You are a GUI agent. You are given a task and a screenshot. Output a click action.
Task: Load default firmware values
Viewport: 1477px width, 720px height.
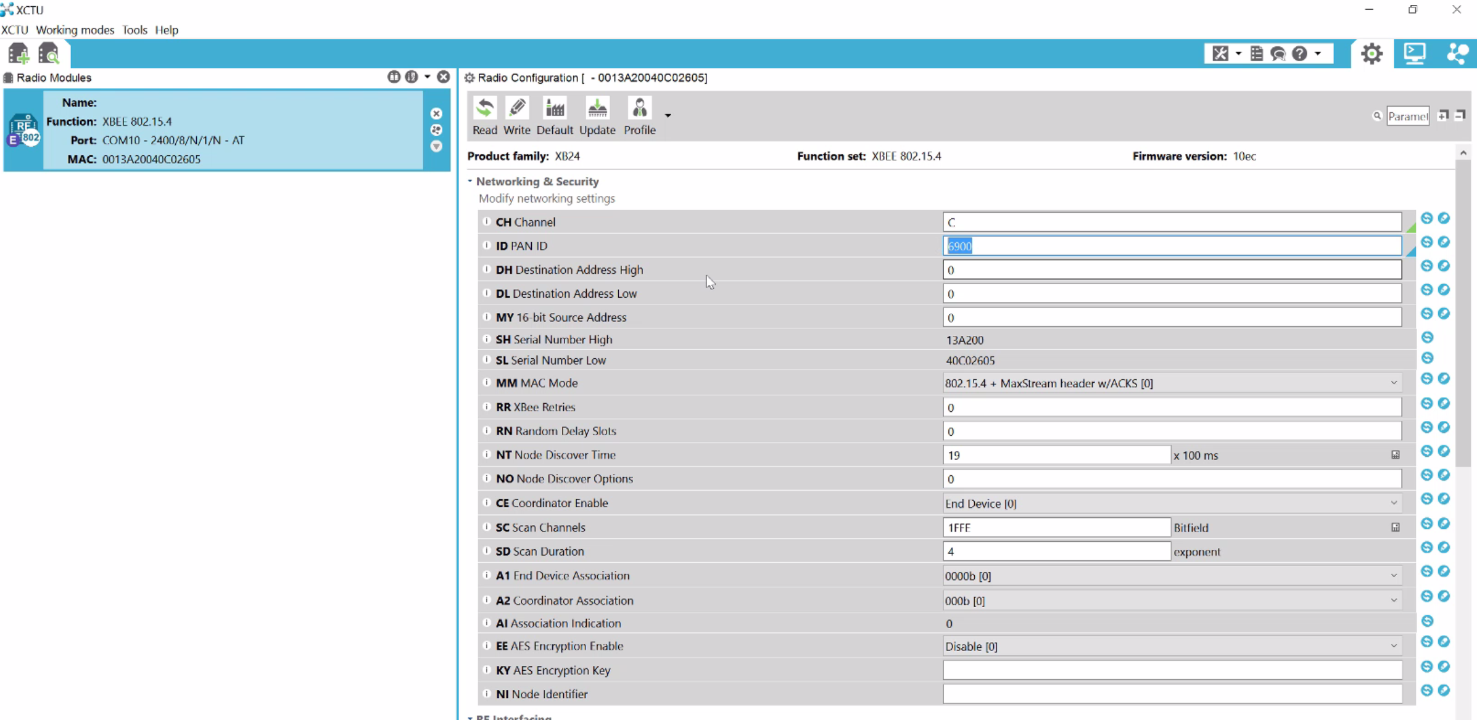pyautogui.click(x=555, y=115)
